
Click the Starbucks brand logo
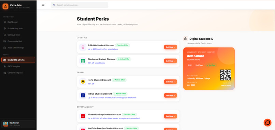pos(83,61)
